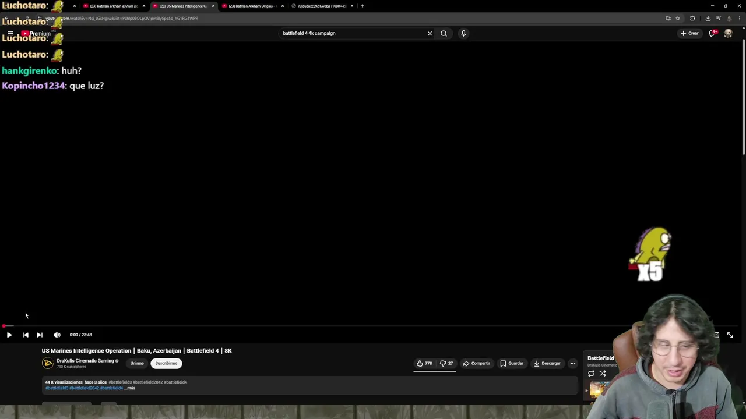Open the notifications bell

coord(712,33)
